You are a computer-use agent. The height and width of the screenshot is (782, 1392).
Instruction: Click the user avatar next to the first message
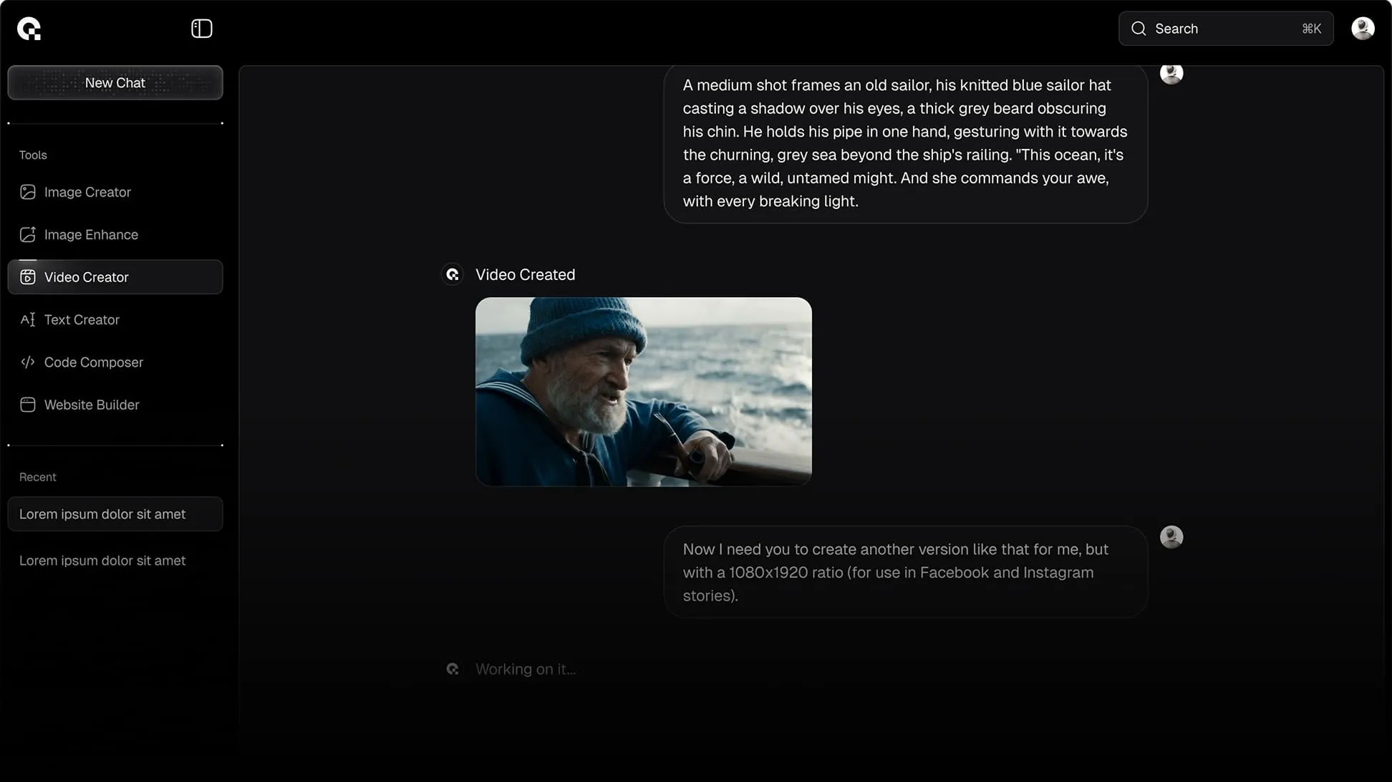tap(1171, 72)
